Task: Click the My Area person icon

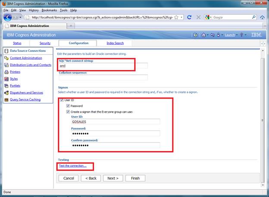Action: pos(218,35)
